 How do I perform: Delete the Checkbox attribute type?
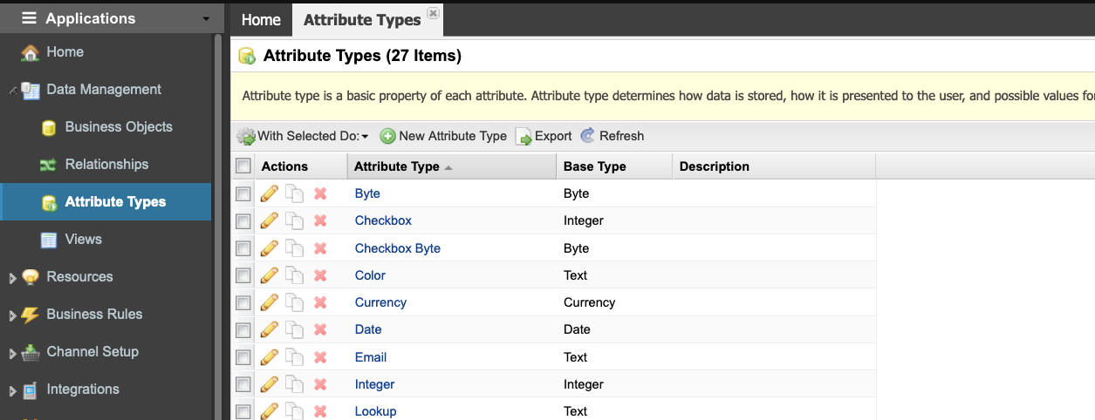[320, 220]
